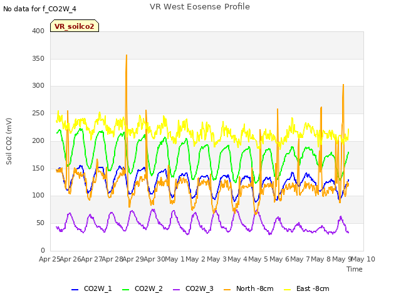
Task: Click the 0 y-axis tick label
Action: (x=43, y=250)
